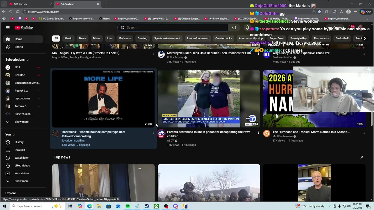Open options menu for Parents sentenced video
Viewport: 374px width, 210px height.
click(x=258, y=132)
